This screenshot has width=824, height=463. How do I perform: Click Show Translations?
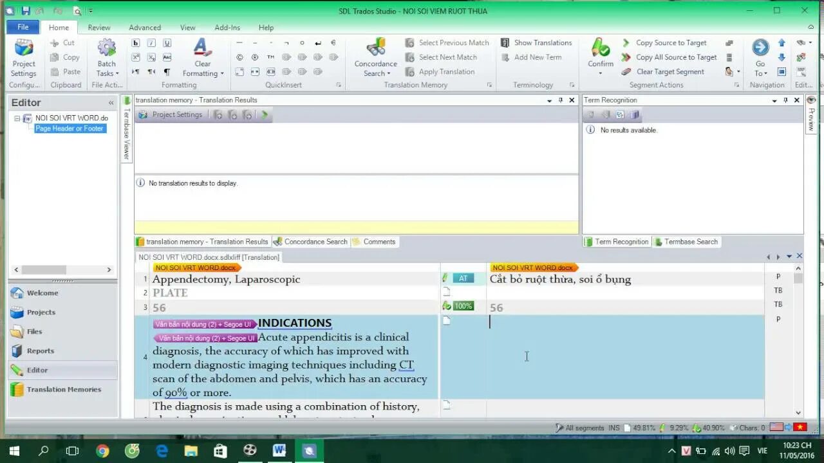(x=536, y=42)
